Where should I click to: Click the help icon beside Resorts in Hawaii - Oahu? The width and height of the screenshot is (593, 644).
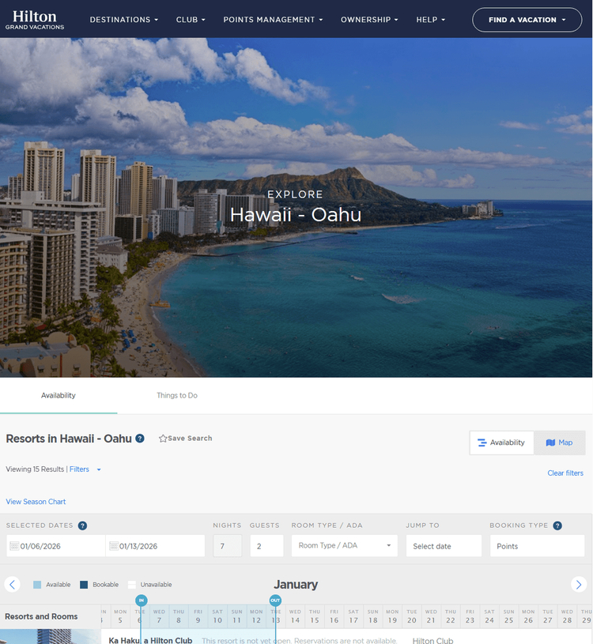(x=140, y=439)
